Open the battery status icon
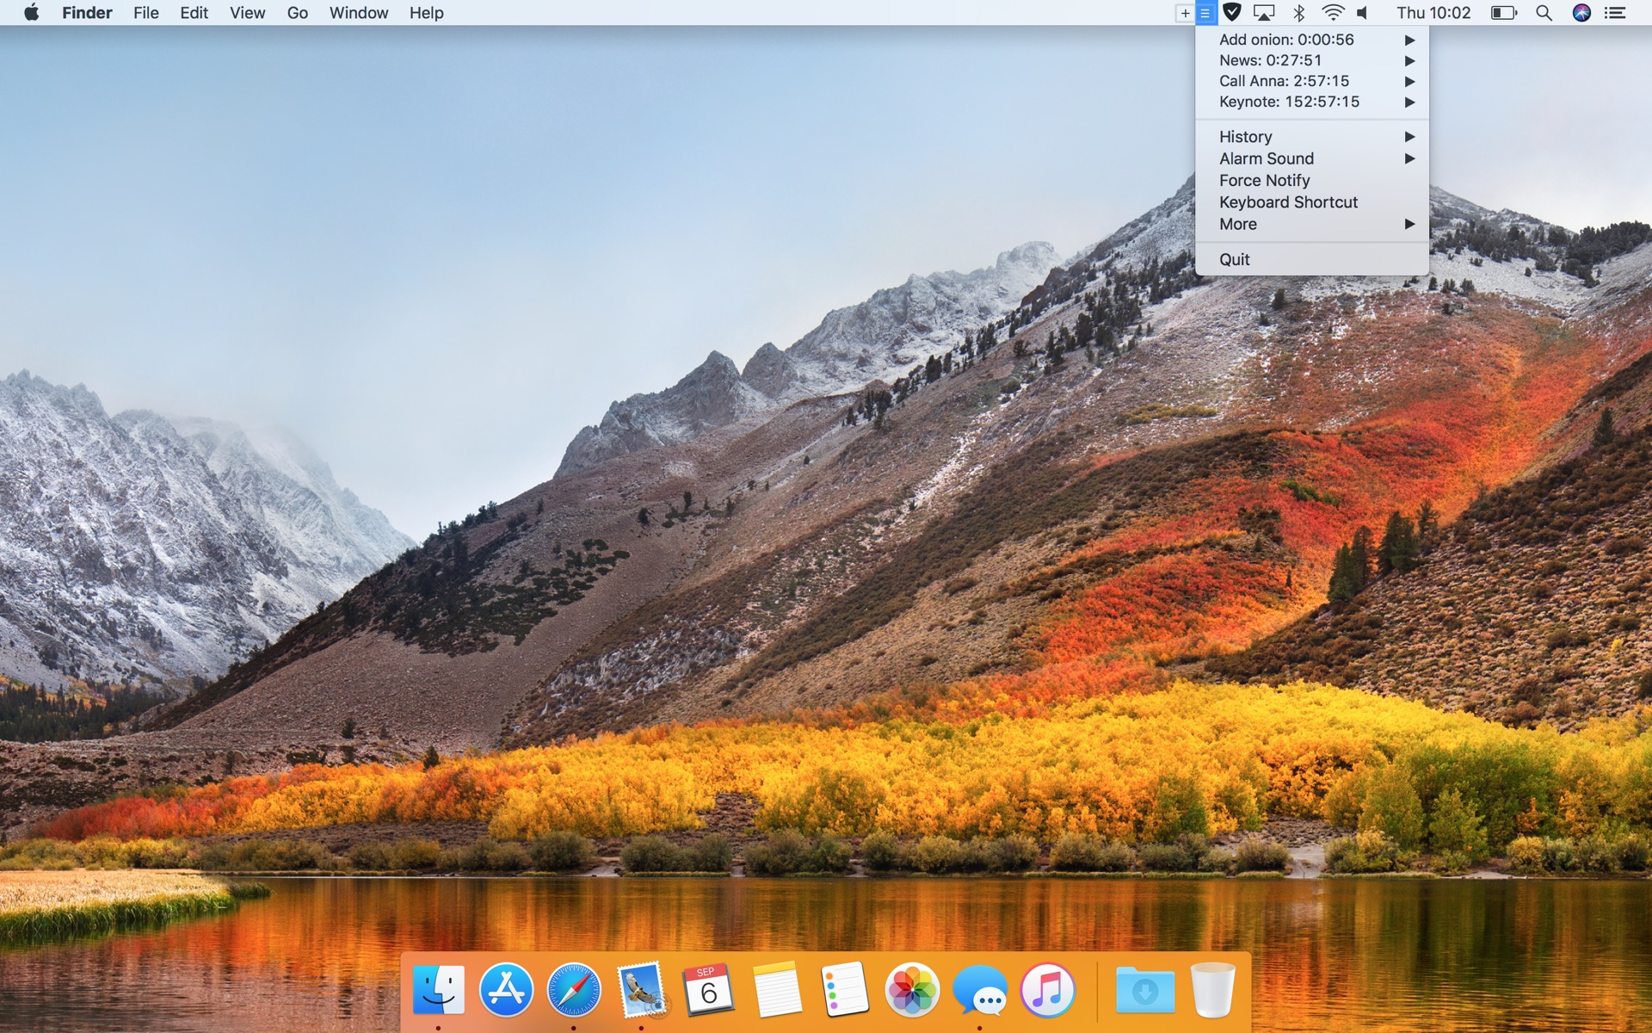 click(x=1504, y=13)
